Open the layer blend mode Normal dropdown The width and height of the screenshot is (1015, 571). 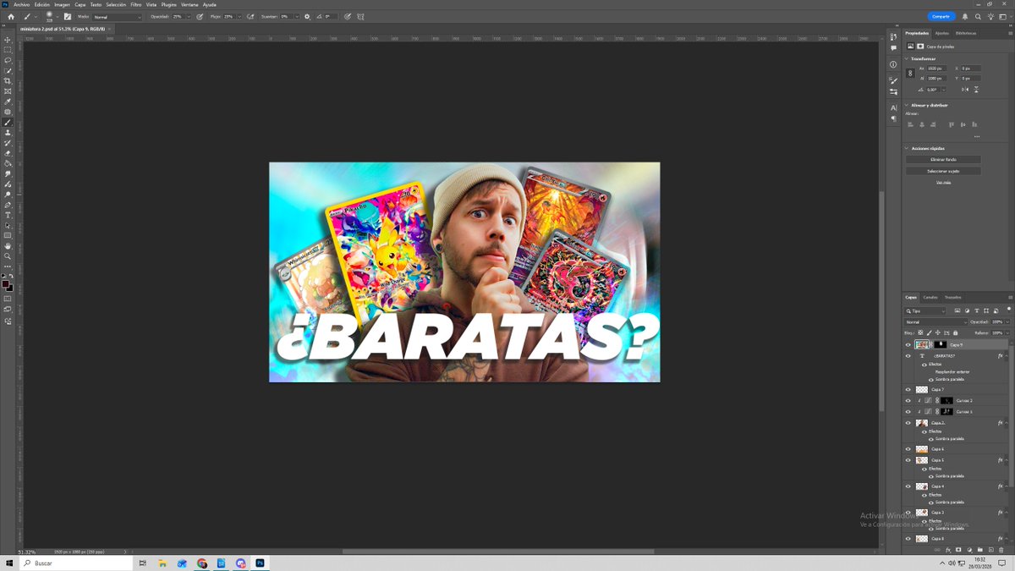935,322
